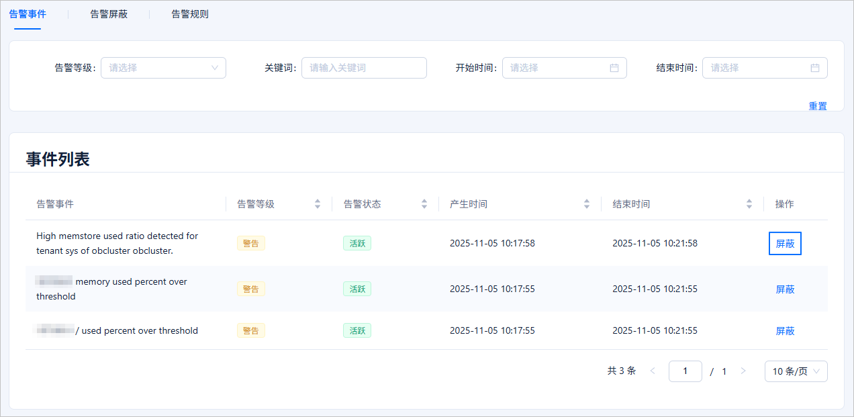The width and height of the screenshot is (854, 417).
Task: Sort the table by 告警状态 column
Action: click(424, 204)
